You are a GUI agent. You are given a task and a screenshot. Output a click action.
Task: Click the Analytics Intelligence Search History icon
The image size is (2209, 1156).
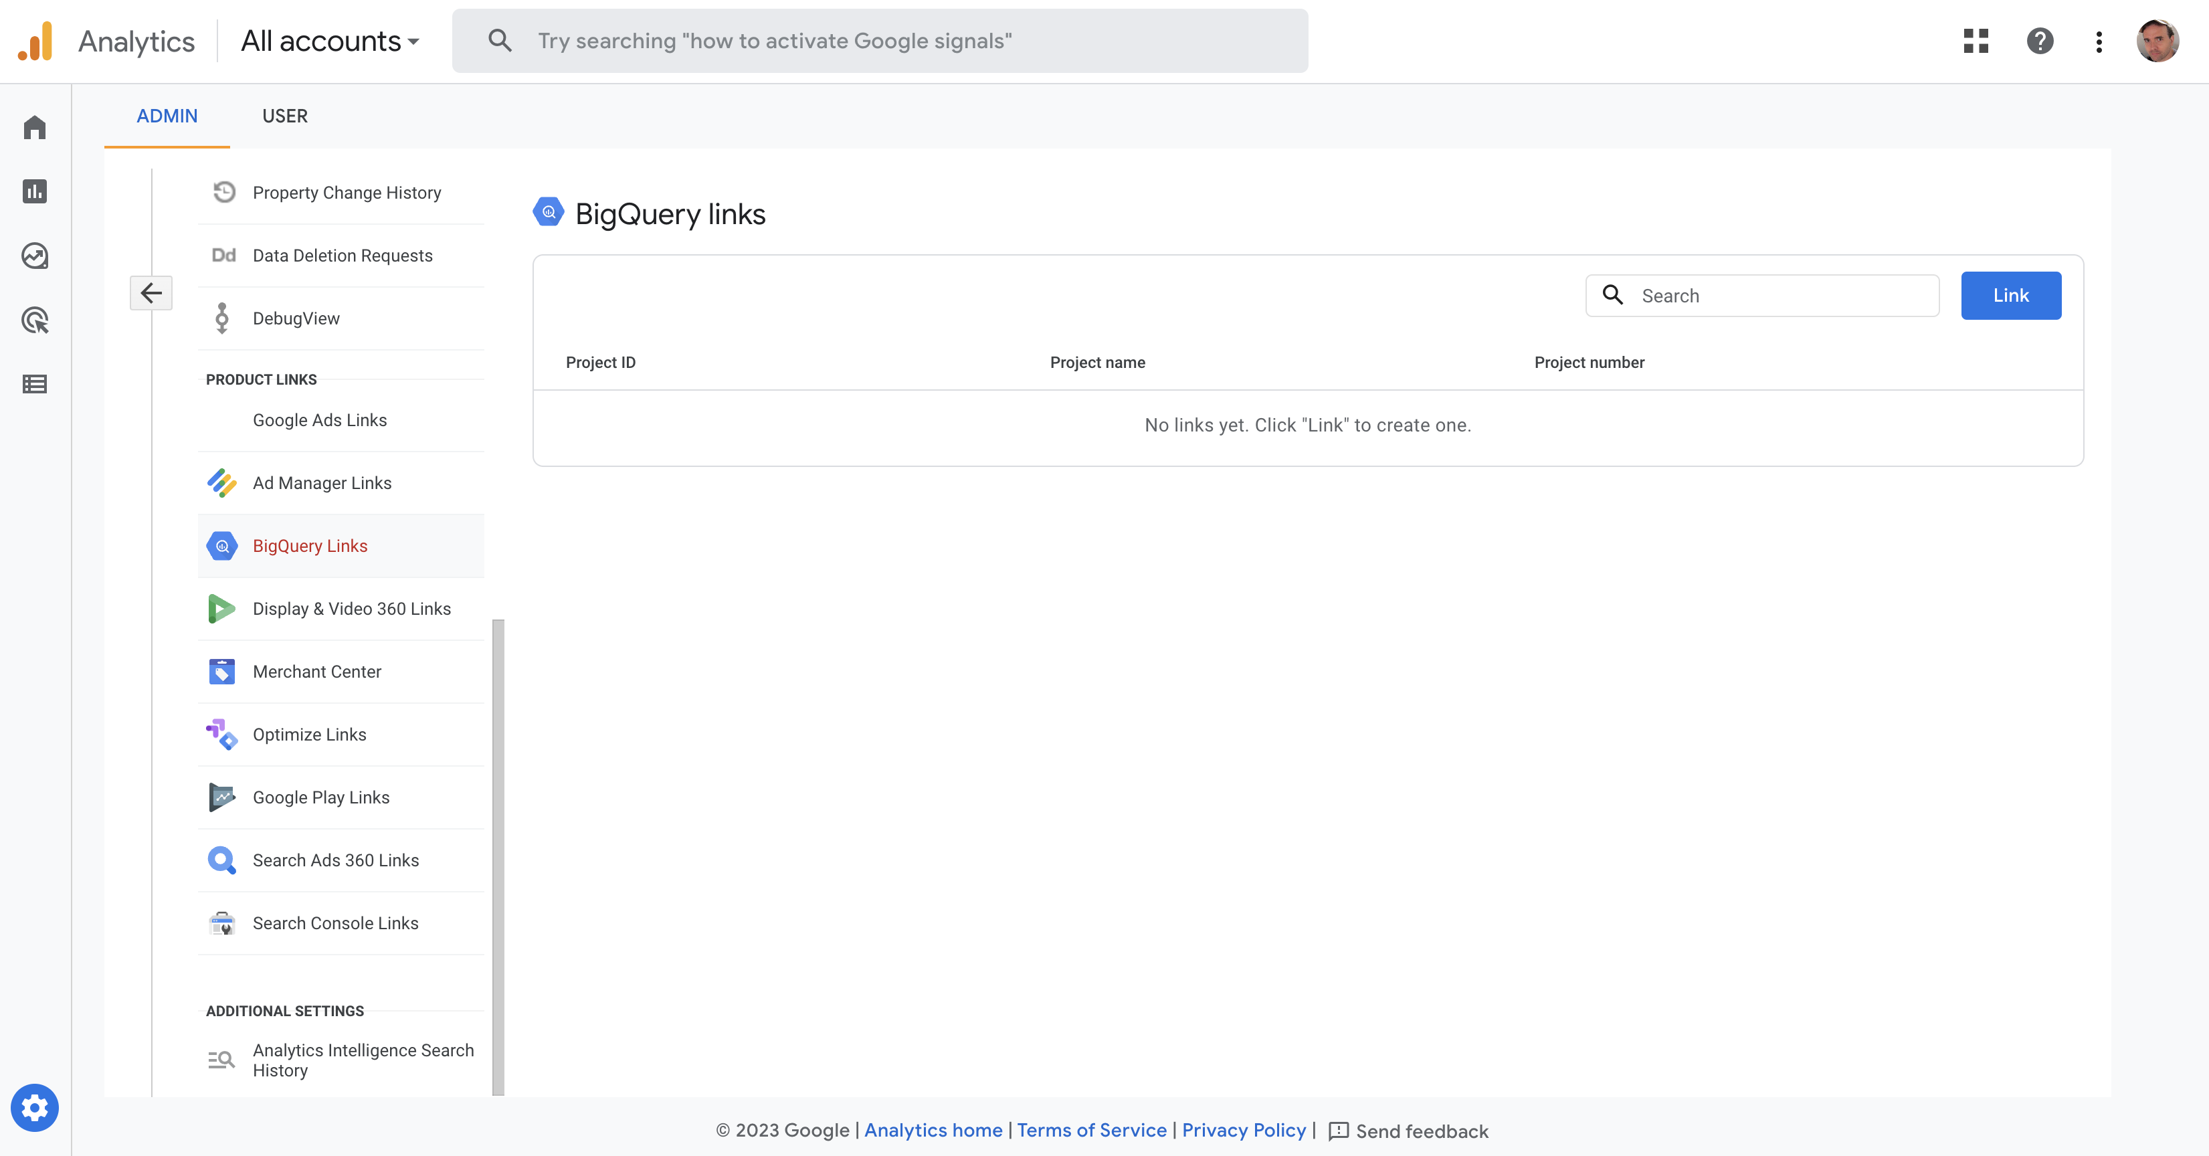point(221,1060)
